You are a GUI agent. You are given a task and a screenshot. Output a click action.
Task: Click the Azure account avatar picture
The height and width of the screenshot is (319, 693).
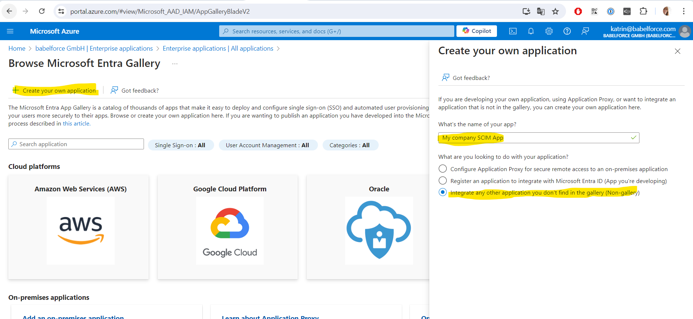coord(685,31)
